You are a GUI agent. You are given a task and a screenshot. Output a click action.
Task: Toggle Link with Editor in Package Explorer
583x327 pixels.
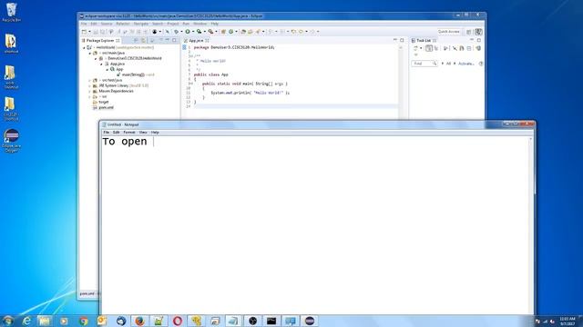click(143, 40)
